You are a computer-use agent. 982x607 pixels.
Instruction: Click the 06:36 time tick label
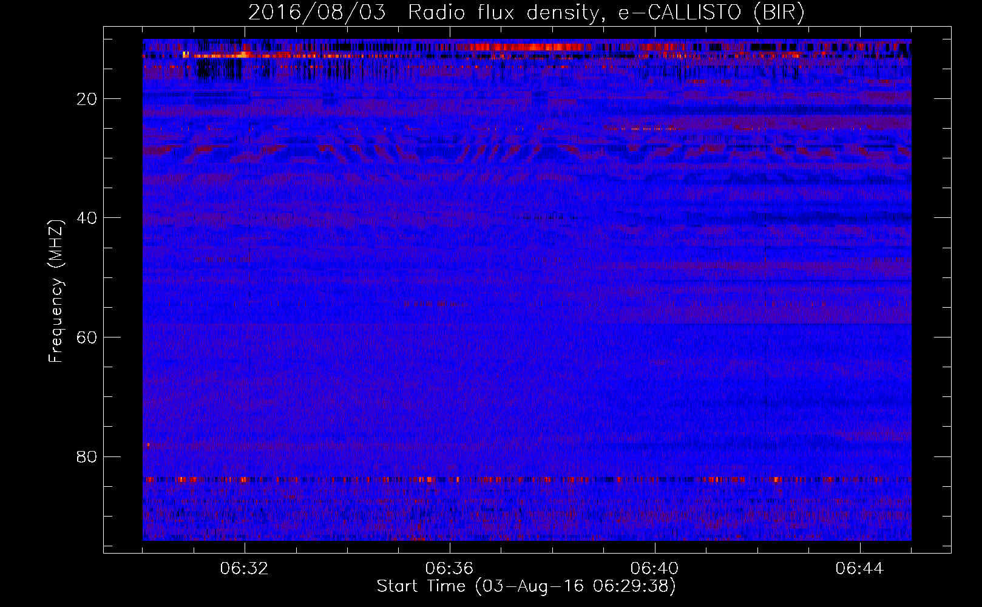(x=449, y=569)
